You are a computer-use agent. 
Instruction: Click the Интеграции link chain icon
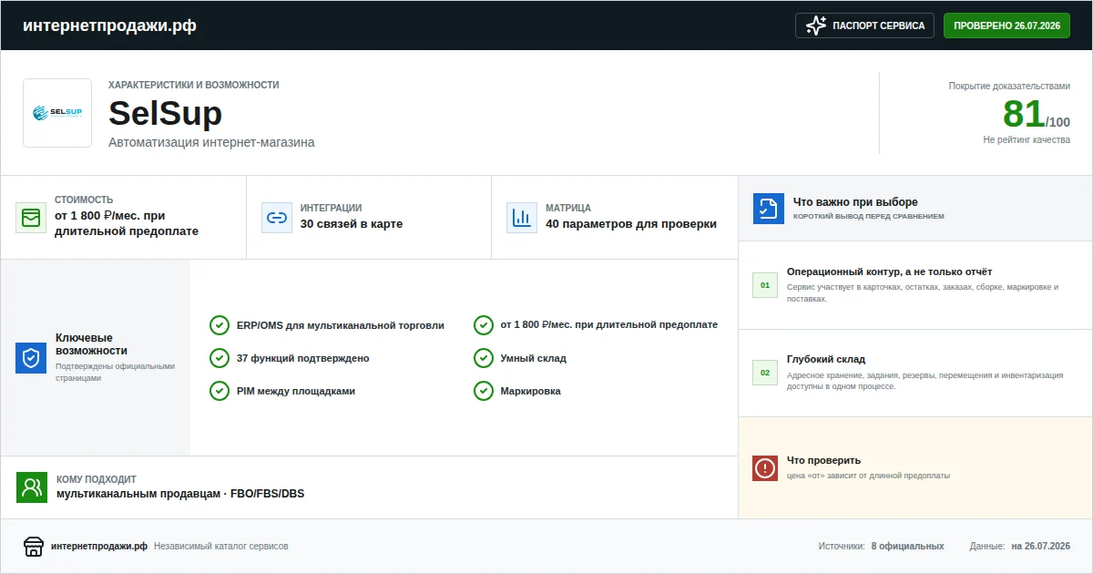(x=276, y=218)
